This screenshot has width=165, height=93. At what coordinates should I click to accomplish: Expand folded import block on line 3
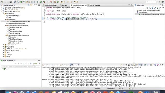coord(46,11)
